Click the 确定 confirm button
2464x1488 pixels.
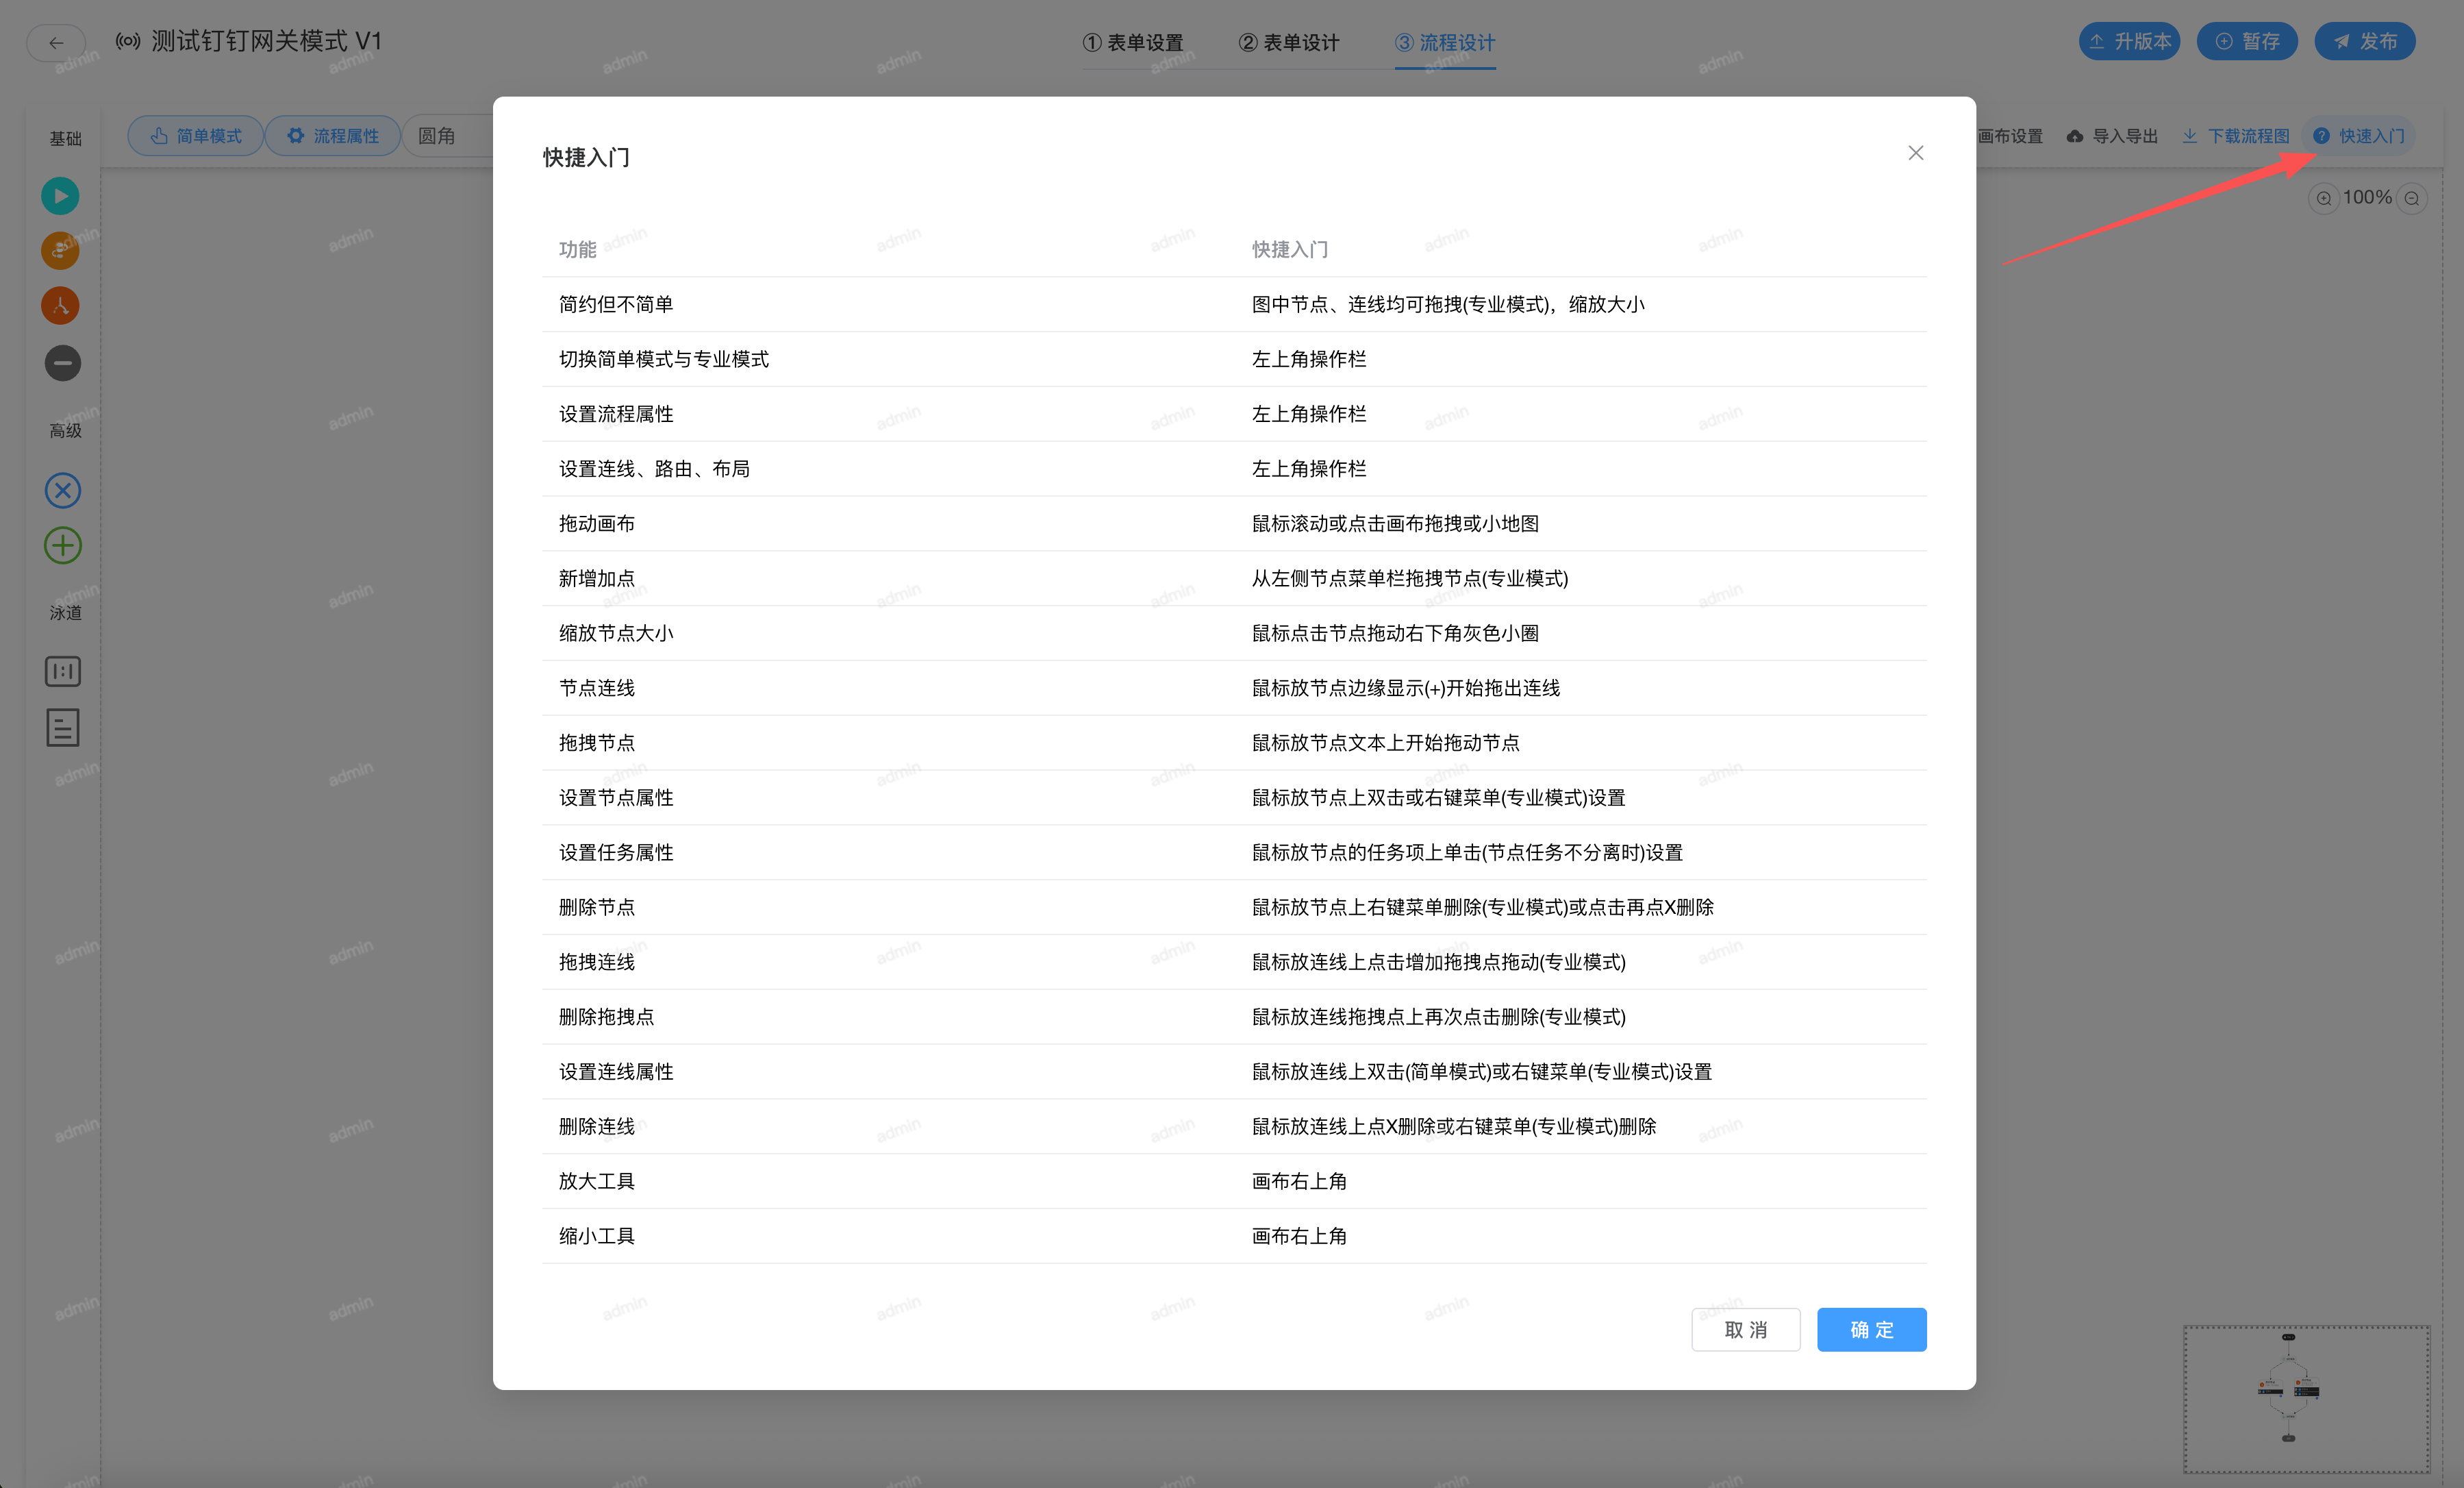tap(1871, 1330)
